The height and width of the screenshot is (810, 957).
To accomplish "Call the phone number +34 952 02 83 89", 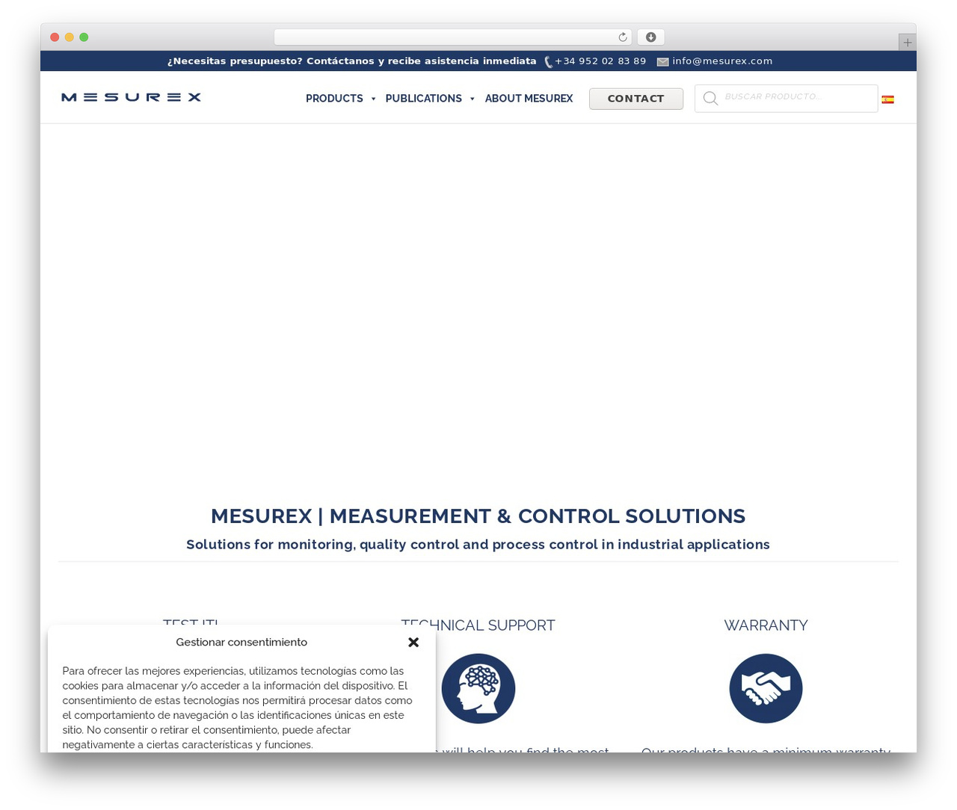I will [x=600, y=61].
